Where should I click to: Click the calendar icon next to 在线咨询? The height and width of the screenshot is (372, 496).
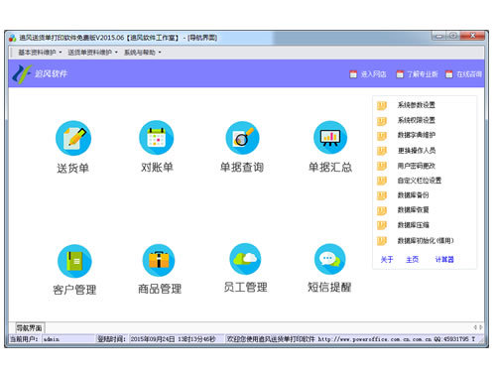449,74
